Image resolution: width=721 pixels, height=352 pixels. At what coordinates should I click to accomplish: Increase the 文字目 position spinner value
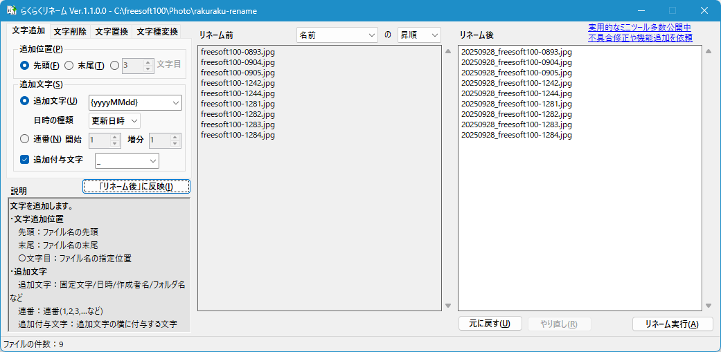coord(148,62)
